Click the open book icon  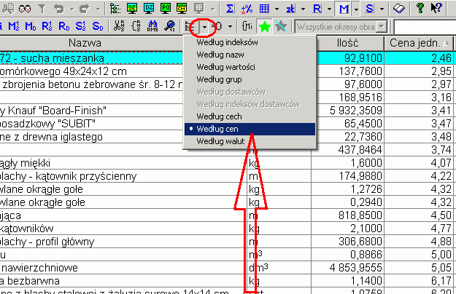(398, 9)
